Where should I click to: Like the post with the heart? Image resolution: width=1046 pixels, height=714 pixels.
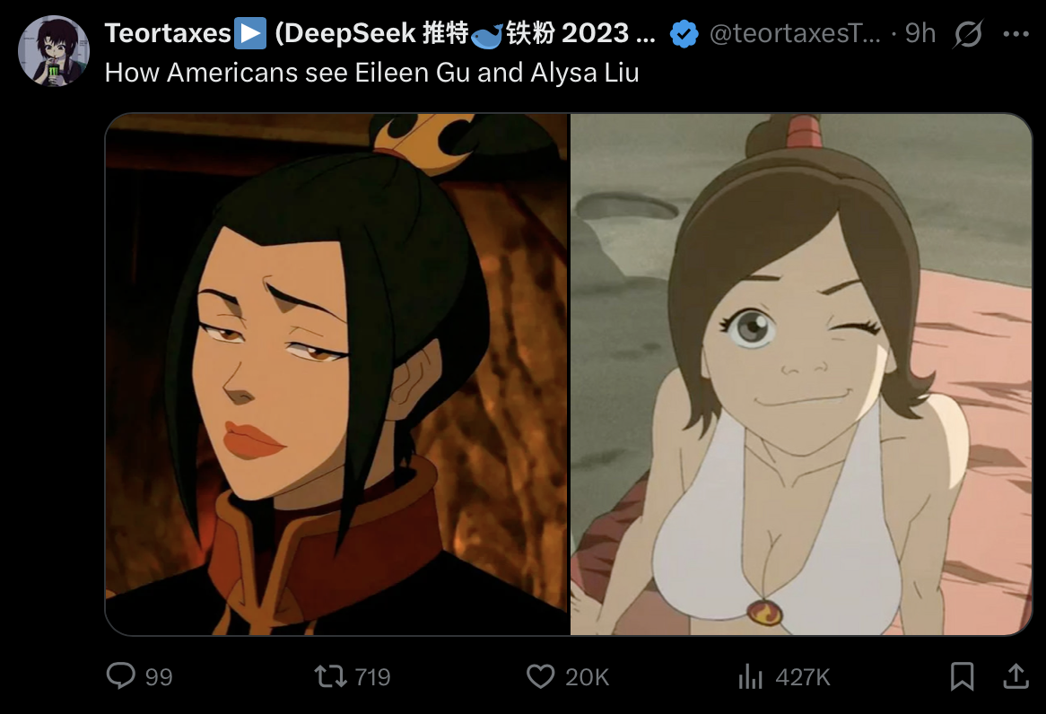(540, 676)
